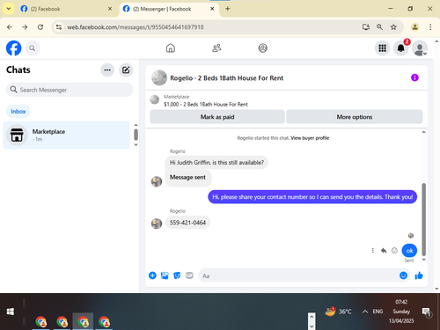
Task: Click Rogelio's chat header avatar
Action: 159,77
